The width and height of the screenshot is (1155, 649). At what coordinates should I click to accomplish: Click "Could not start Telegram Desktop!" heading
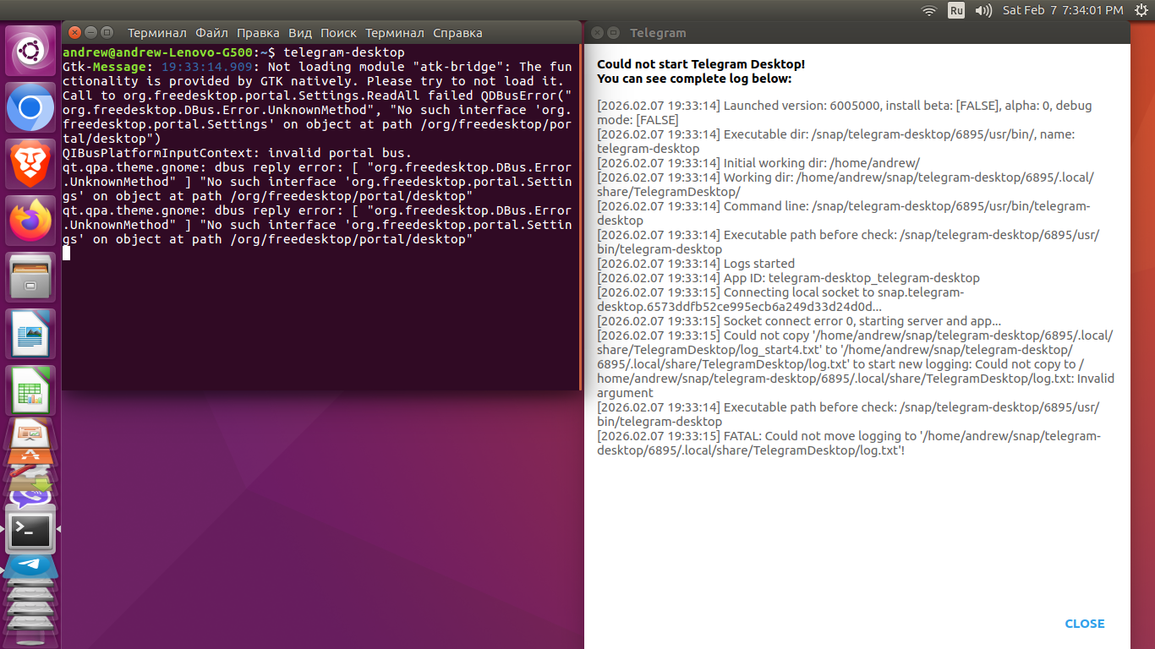tap(701, 64)
